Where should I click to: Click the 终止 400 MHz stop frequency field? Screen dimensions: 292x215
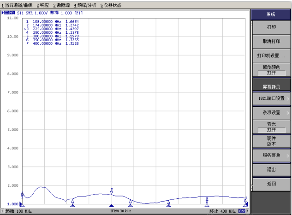pyautogui.click(x=222, y=211)
